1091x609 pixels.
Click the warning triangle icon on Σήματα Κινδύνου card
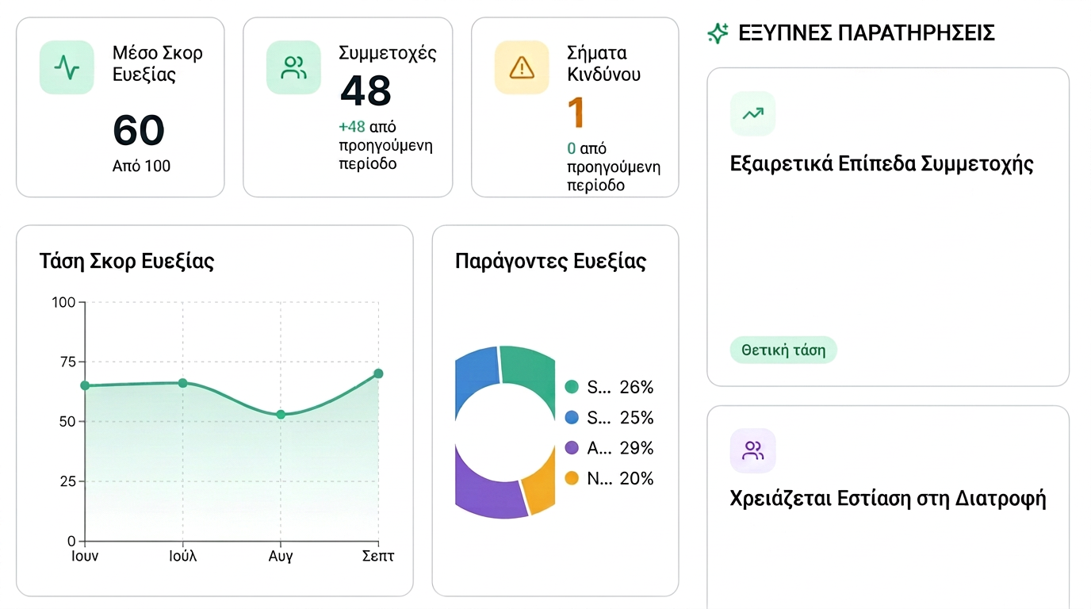pyautogui.click(x=522, y=68)
